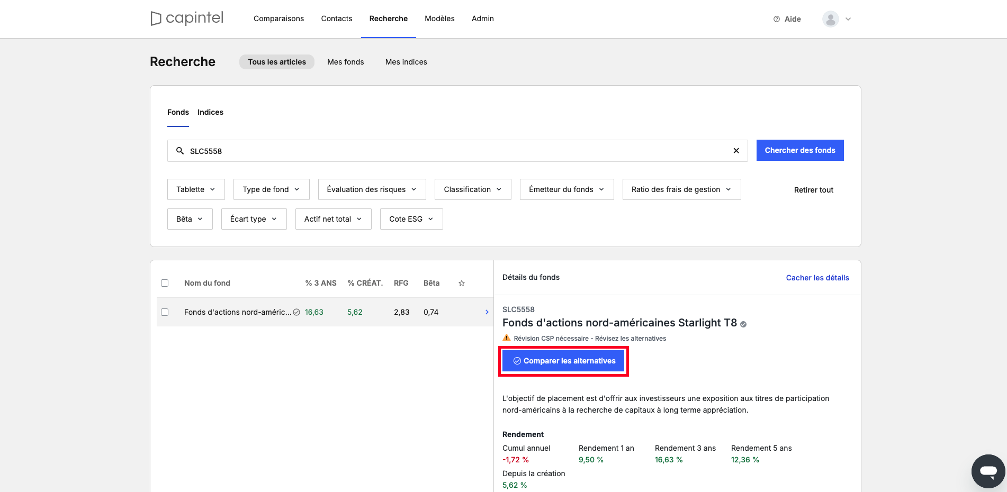Viewport: 1007px width, 492px height.
Task: Click the 12,36 % Rendement 5 ans value
Action: (x=745, y=460)
